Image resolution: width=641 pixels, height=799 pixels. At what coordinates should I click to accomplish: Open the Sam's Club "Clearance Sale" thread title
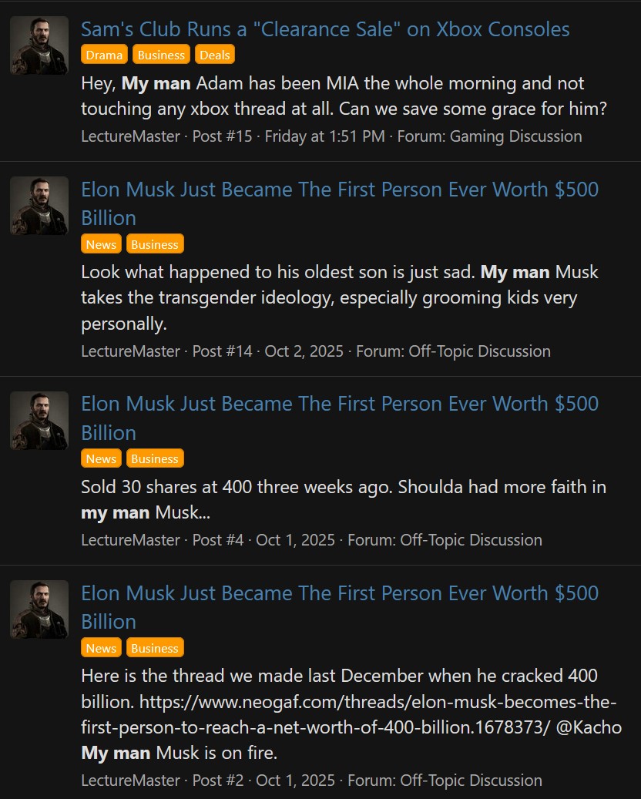tap(325, 29)
